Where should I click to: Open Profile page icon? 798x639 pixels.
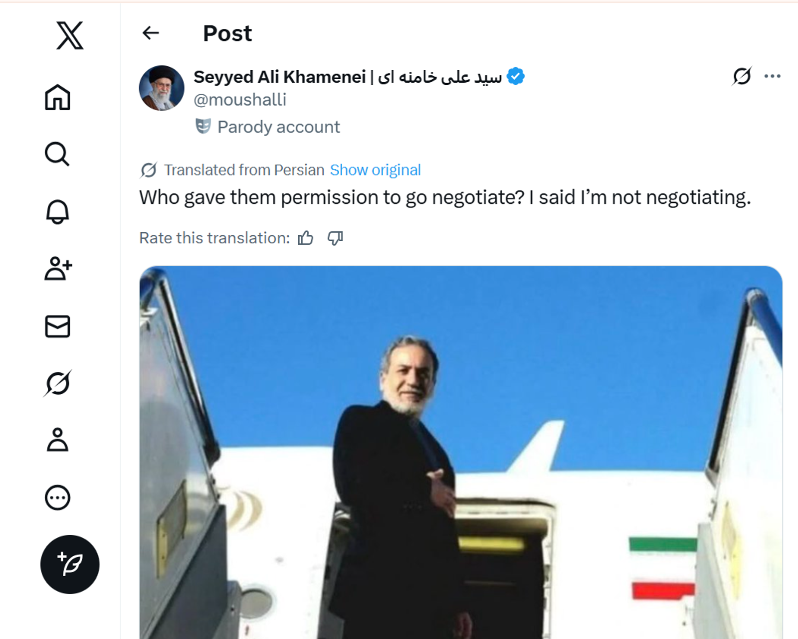(x=58, y=440)
